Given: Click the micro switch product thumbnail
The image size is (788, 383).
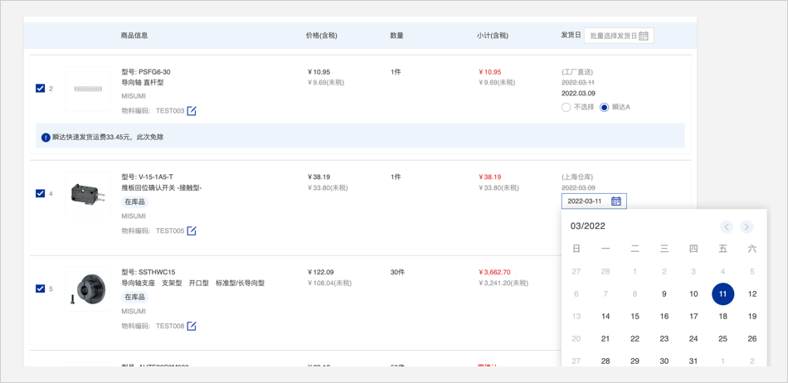Looking at the screenshot, I should click(x=88, y=194).
